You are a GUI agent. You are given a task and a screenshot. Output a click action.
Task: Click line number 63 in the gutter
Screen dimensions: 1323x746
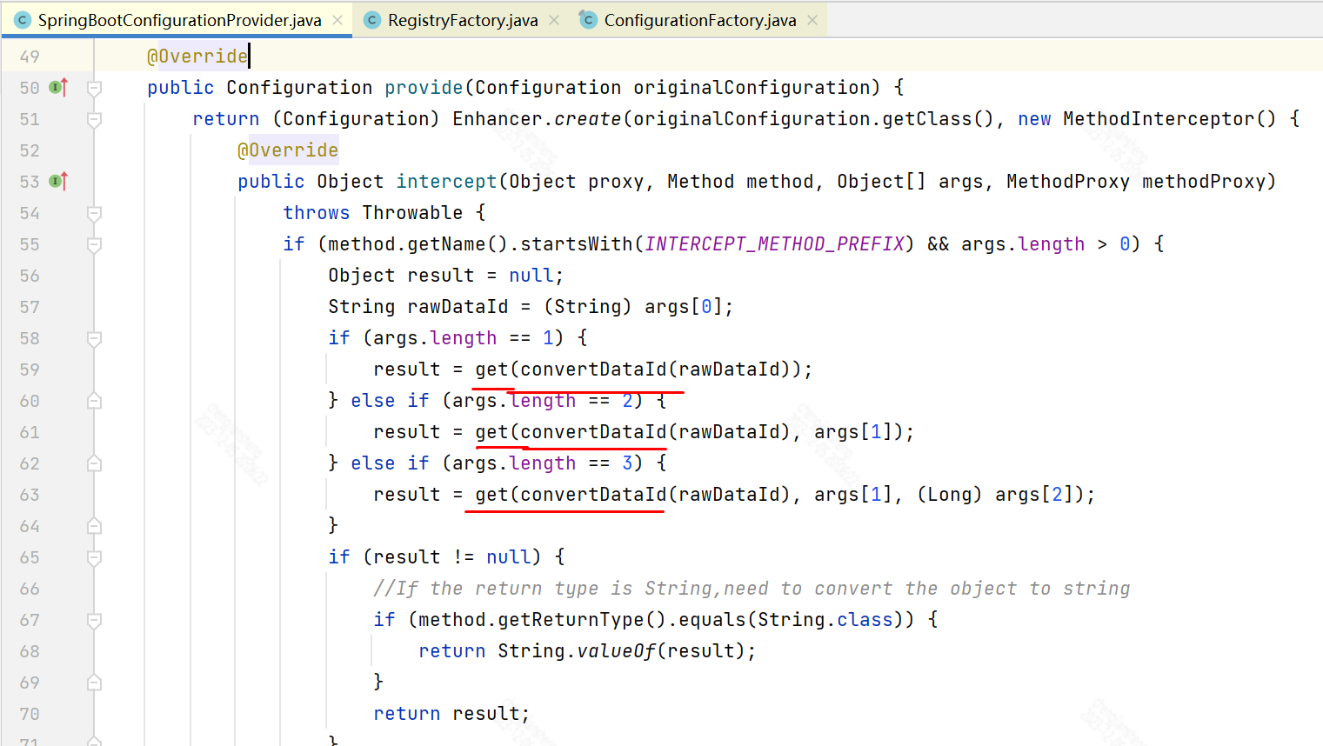tap(30, 495)
